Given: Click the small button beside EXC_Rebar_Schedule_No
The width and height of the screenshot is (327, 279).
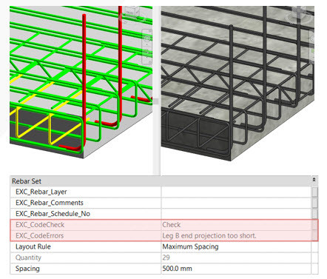Looking at the screenshot, I should point(314,214).
